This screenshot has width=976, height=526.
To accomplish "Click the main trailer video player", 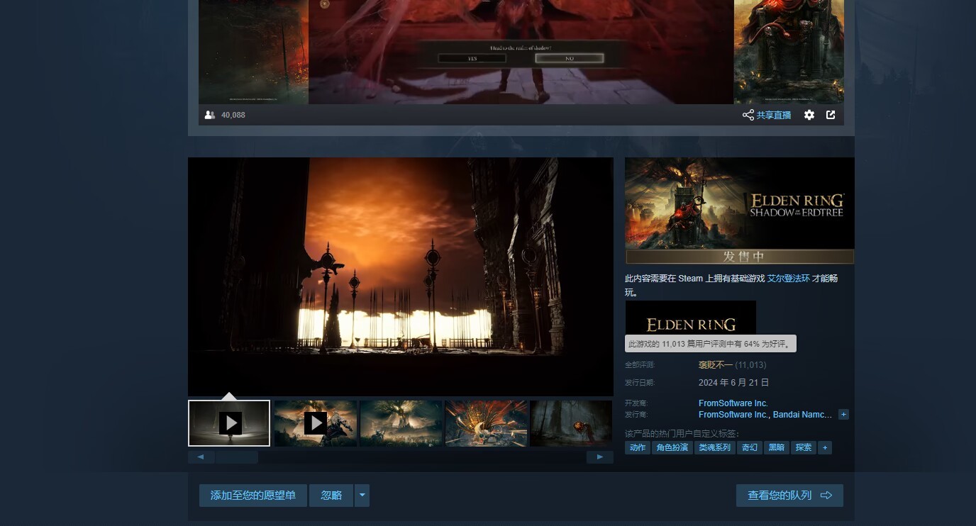I will click(x=401, y=276).
